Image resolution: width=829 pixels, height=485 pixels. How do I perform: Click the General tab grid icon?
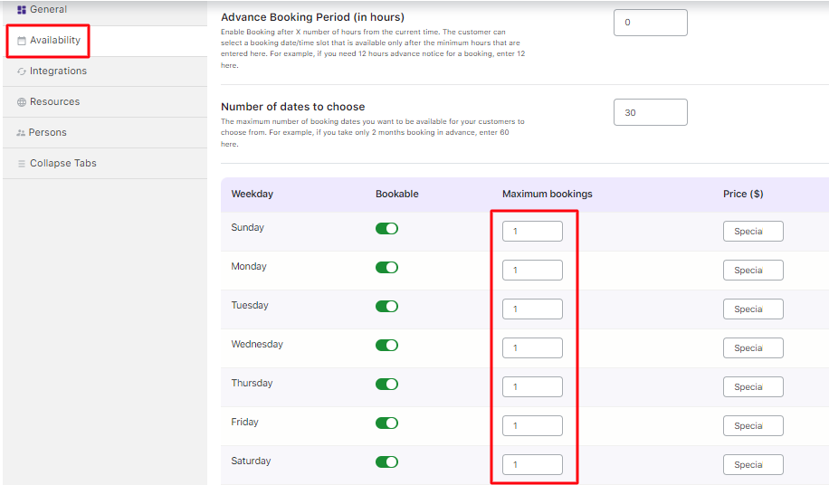(22, 10)
